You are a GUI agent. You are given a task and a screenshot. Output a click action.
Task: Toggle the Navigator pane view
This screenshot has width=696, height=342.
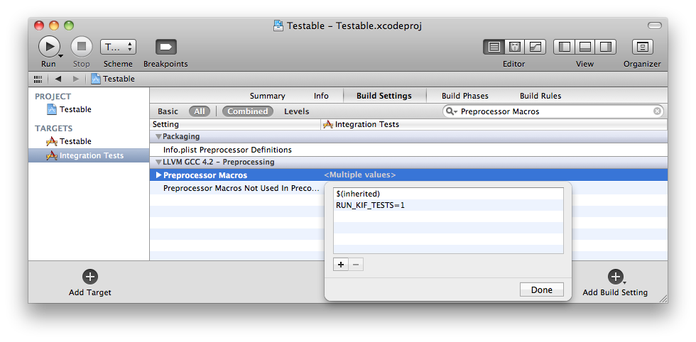coord(565,47)
